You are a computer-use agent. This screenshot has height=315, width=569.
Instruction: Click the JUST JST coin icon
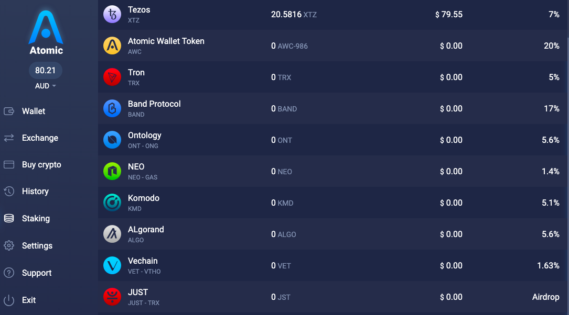tap(112, 297)
